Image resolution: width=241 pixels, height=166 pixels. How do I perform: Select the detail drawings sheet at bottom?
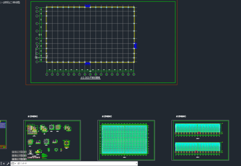coord(52,140)
